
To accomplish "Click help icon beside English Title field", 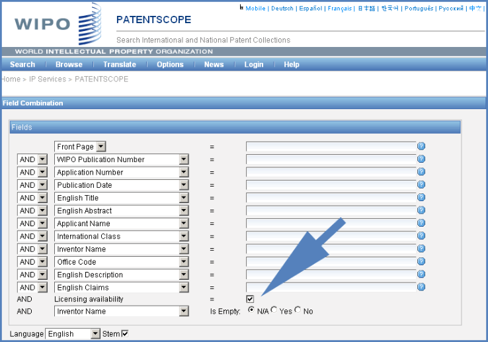I will coord(421,197).
